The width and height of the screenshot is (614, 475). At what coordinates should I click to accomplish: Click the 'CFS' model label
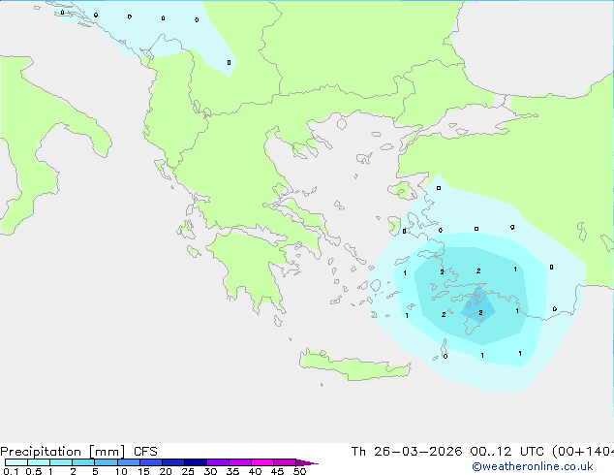click(145, 452)
